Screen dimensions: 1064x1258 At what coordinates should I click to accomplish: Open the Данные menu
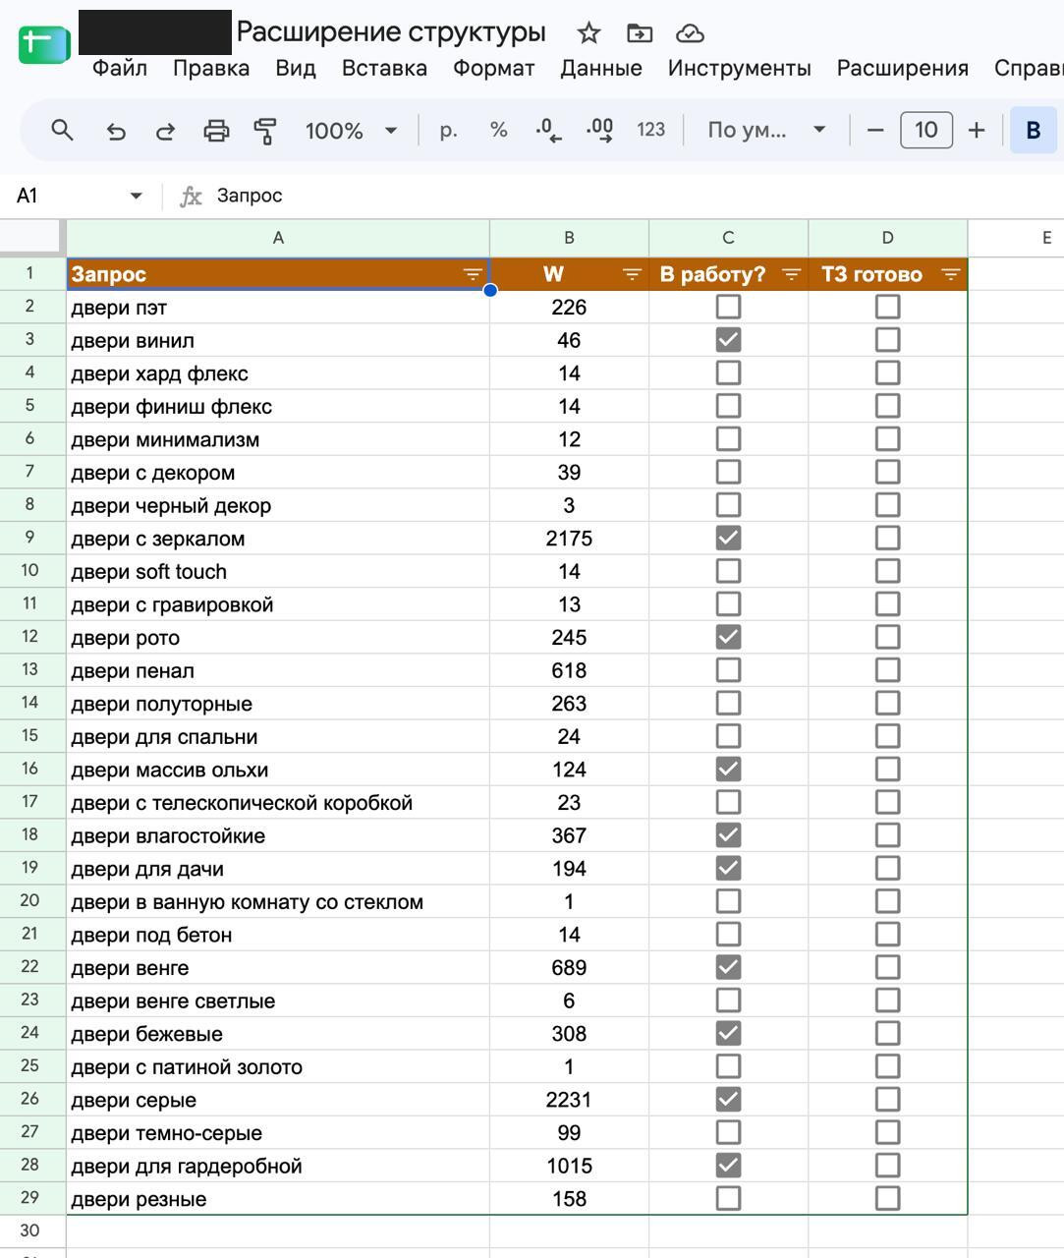tap(601, 68)
